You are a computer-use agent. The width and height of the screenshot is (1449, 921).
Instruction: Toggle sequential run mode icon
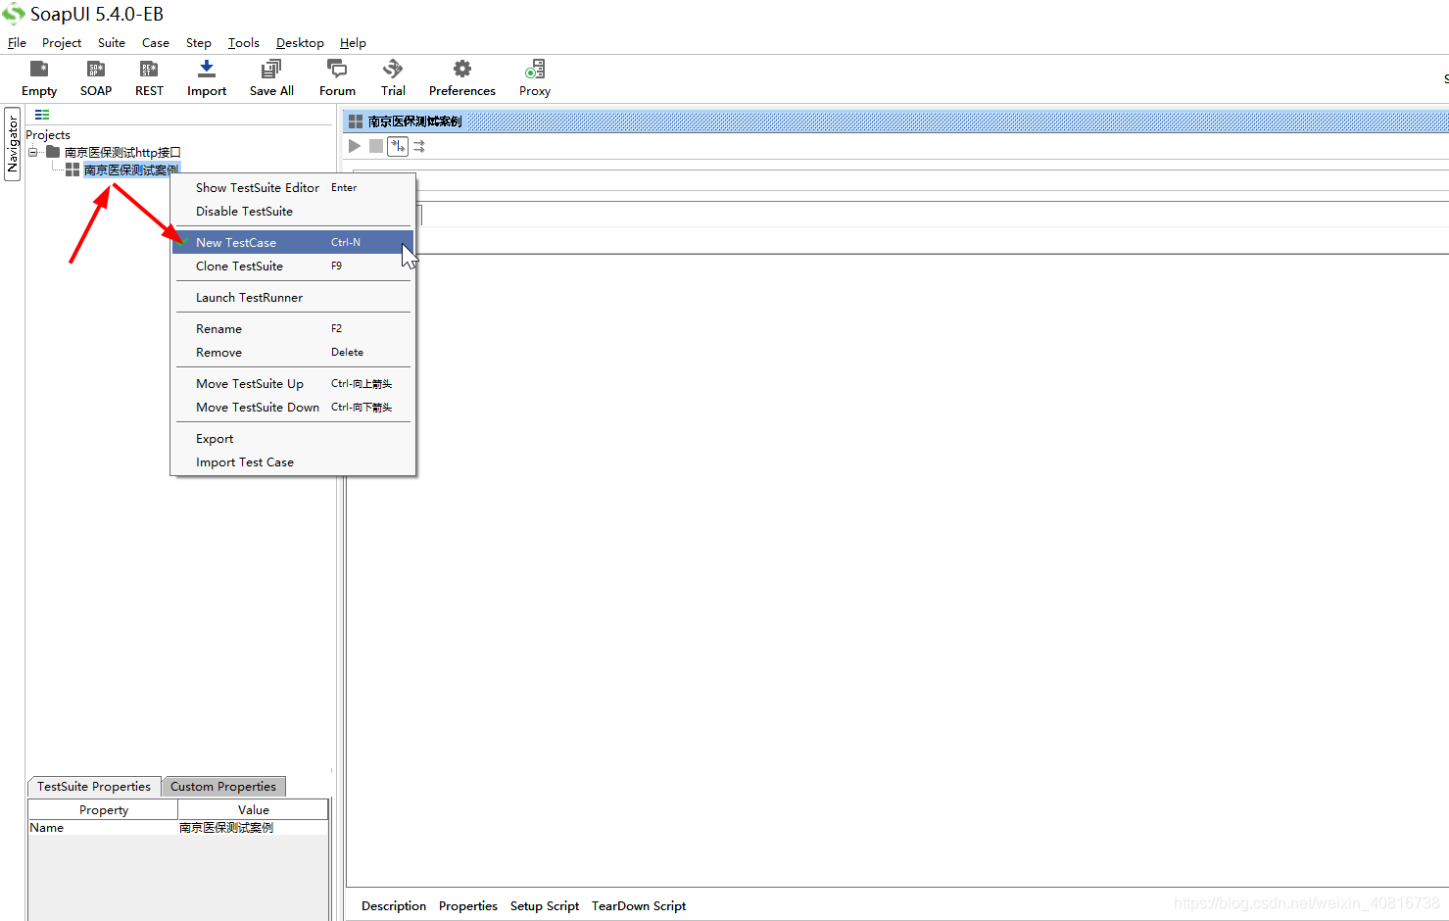pos(398,146)
